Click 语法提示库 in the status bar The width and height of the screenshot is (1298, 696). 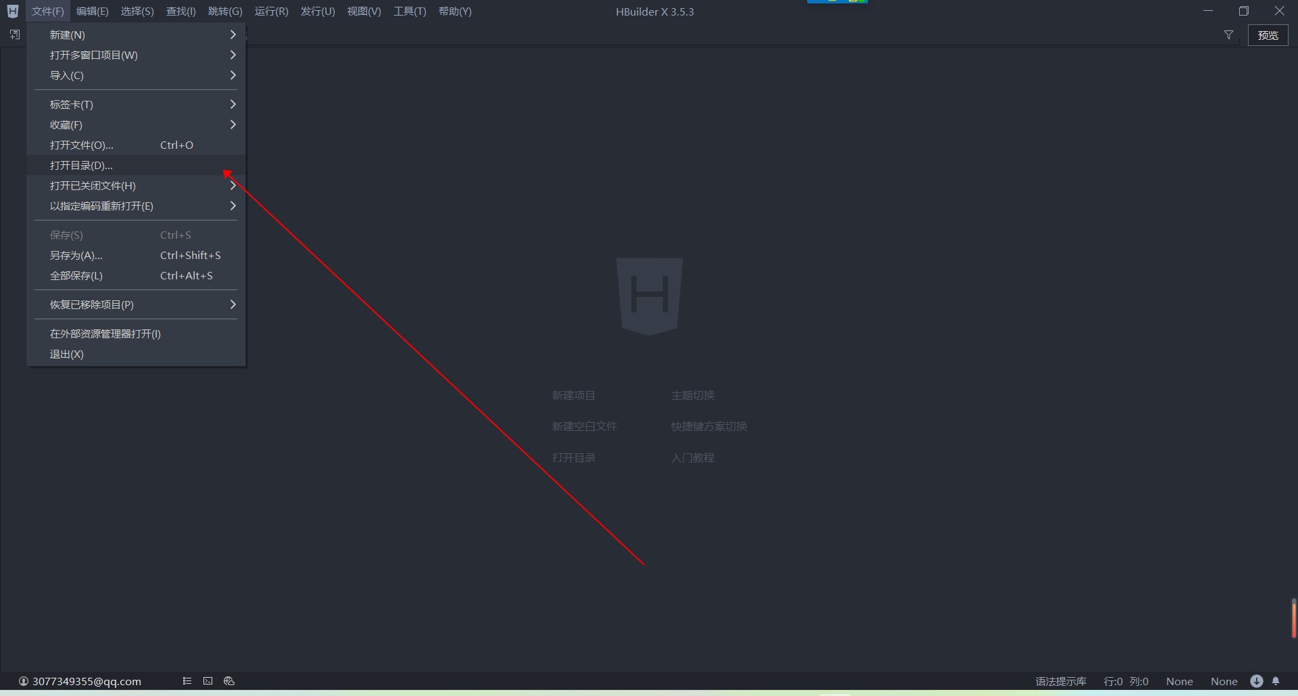[1061, 681]
